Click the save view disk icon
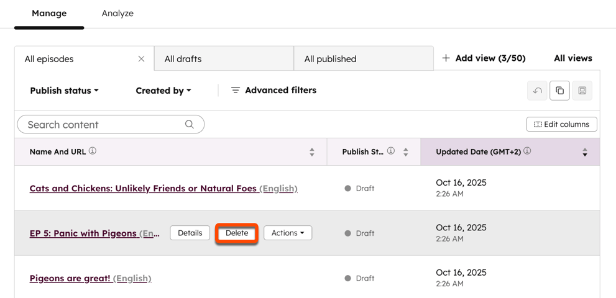Image resolution: width=616 pixels, height=298 pixels. (582, 91)
